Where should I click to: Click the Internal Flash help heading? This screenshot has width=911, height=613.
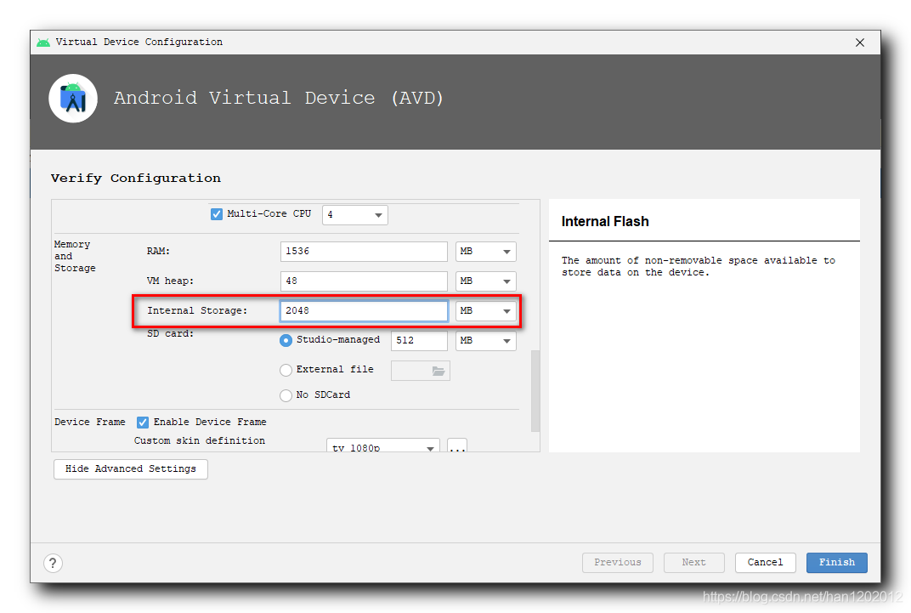(x=605, y=221)
